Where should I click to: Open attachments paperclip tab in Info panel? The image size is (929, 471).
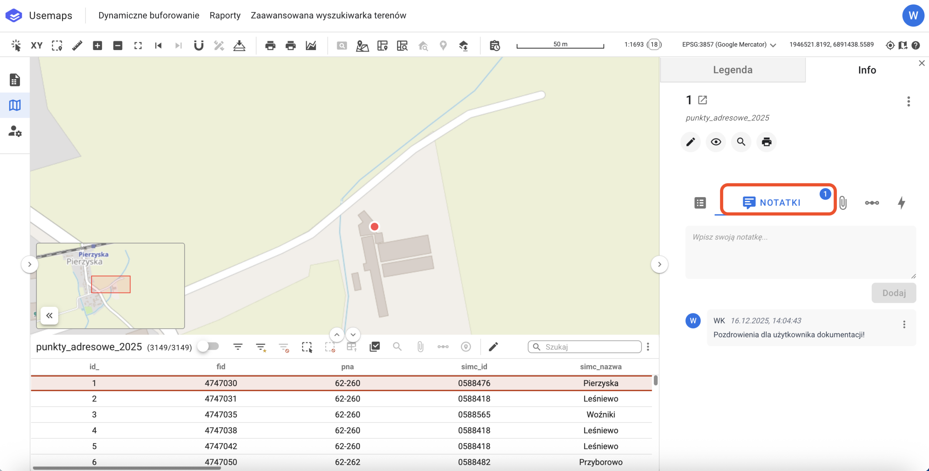[x=843, y=203]
